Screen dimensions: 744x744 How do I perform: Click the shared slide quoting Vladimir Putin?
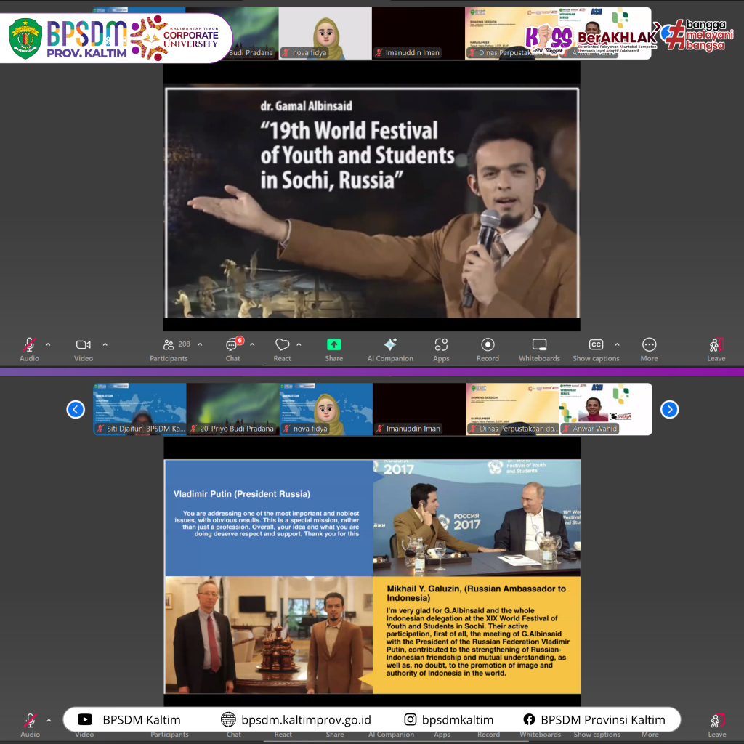[373, 576]
